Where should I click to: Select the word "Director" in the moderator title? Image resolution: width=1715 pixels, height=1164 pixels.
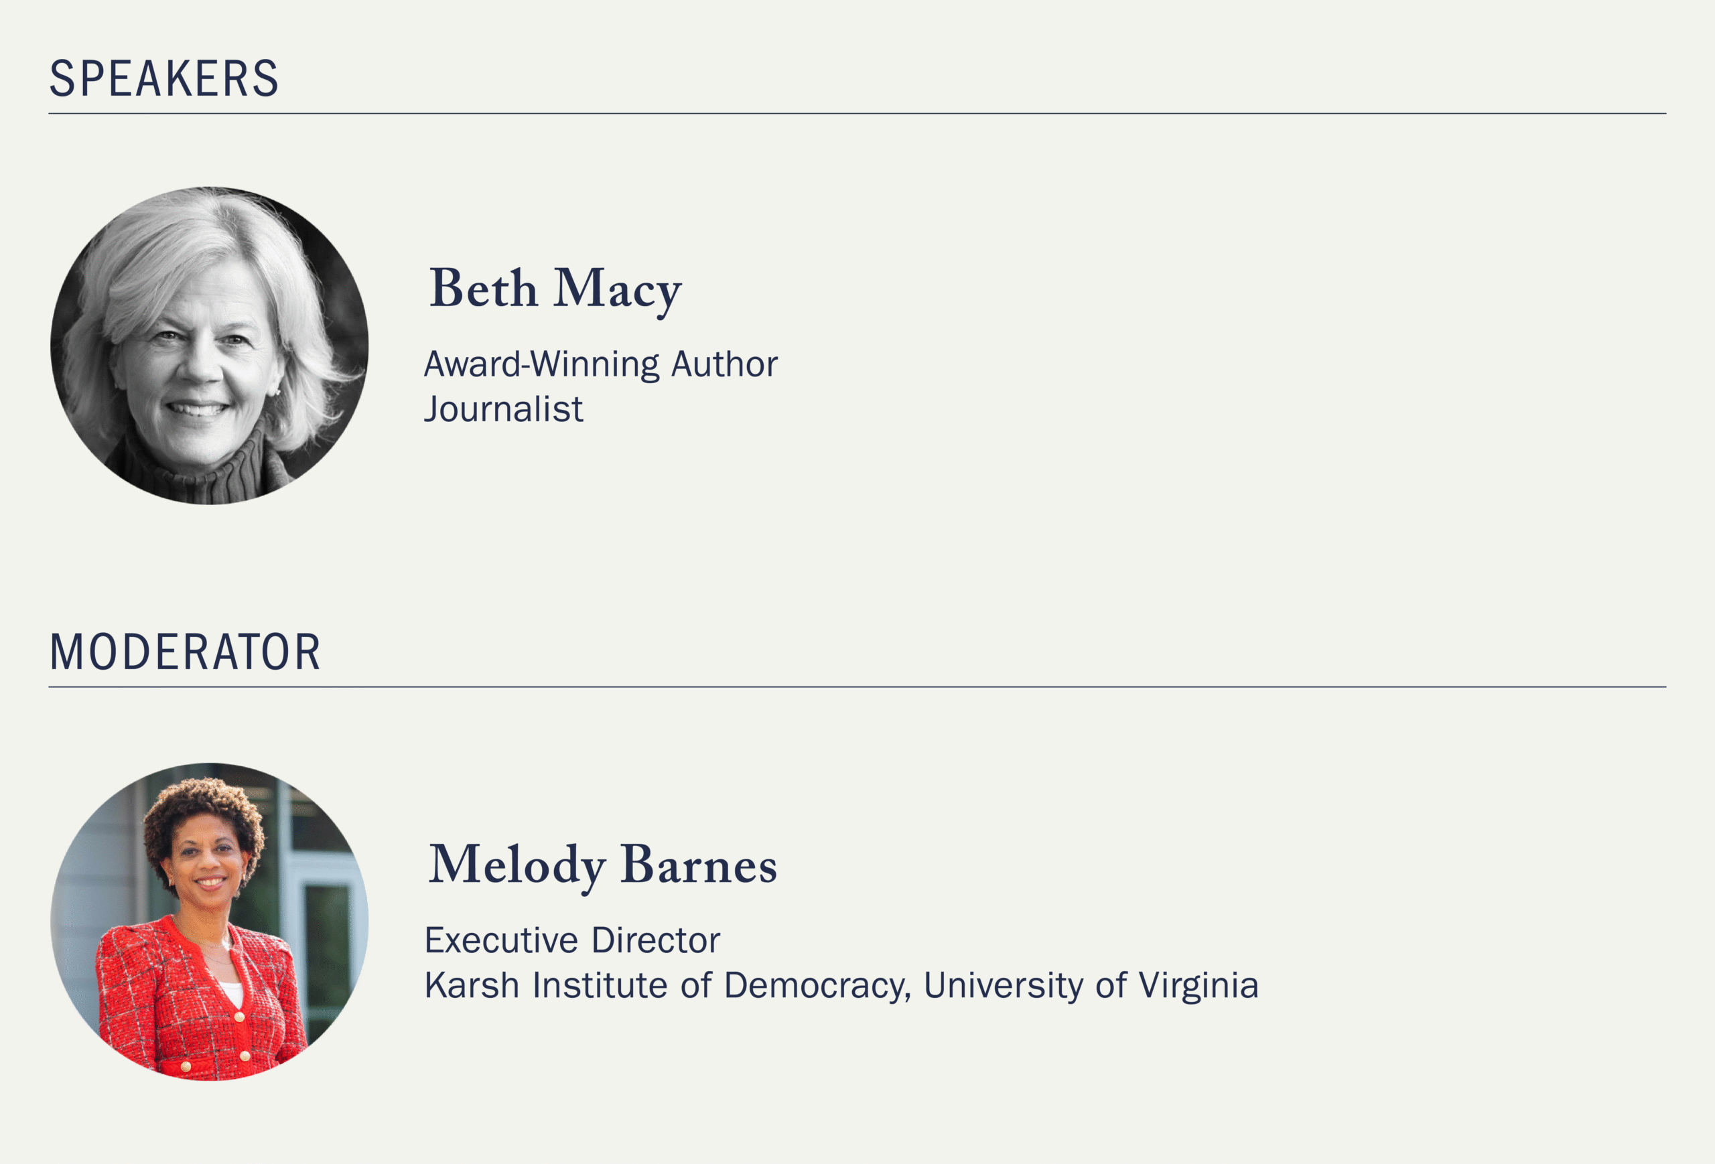click(655, 940)
